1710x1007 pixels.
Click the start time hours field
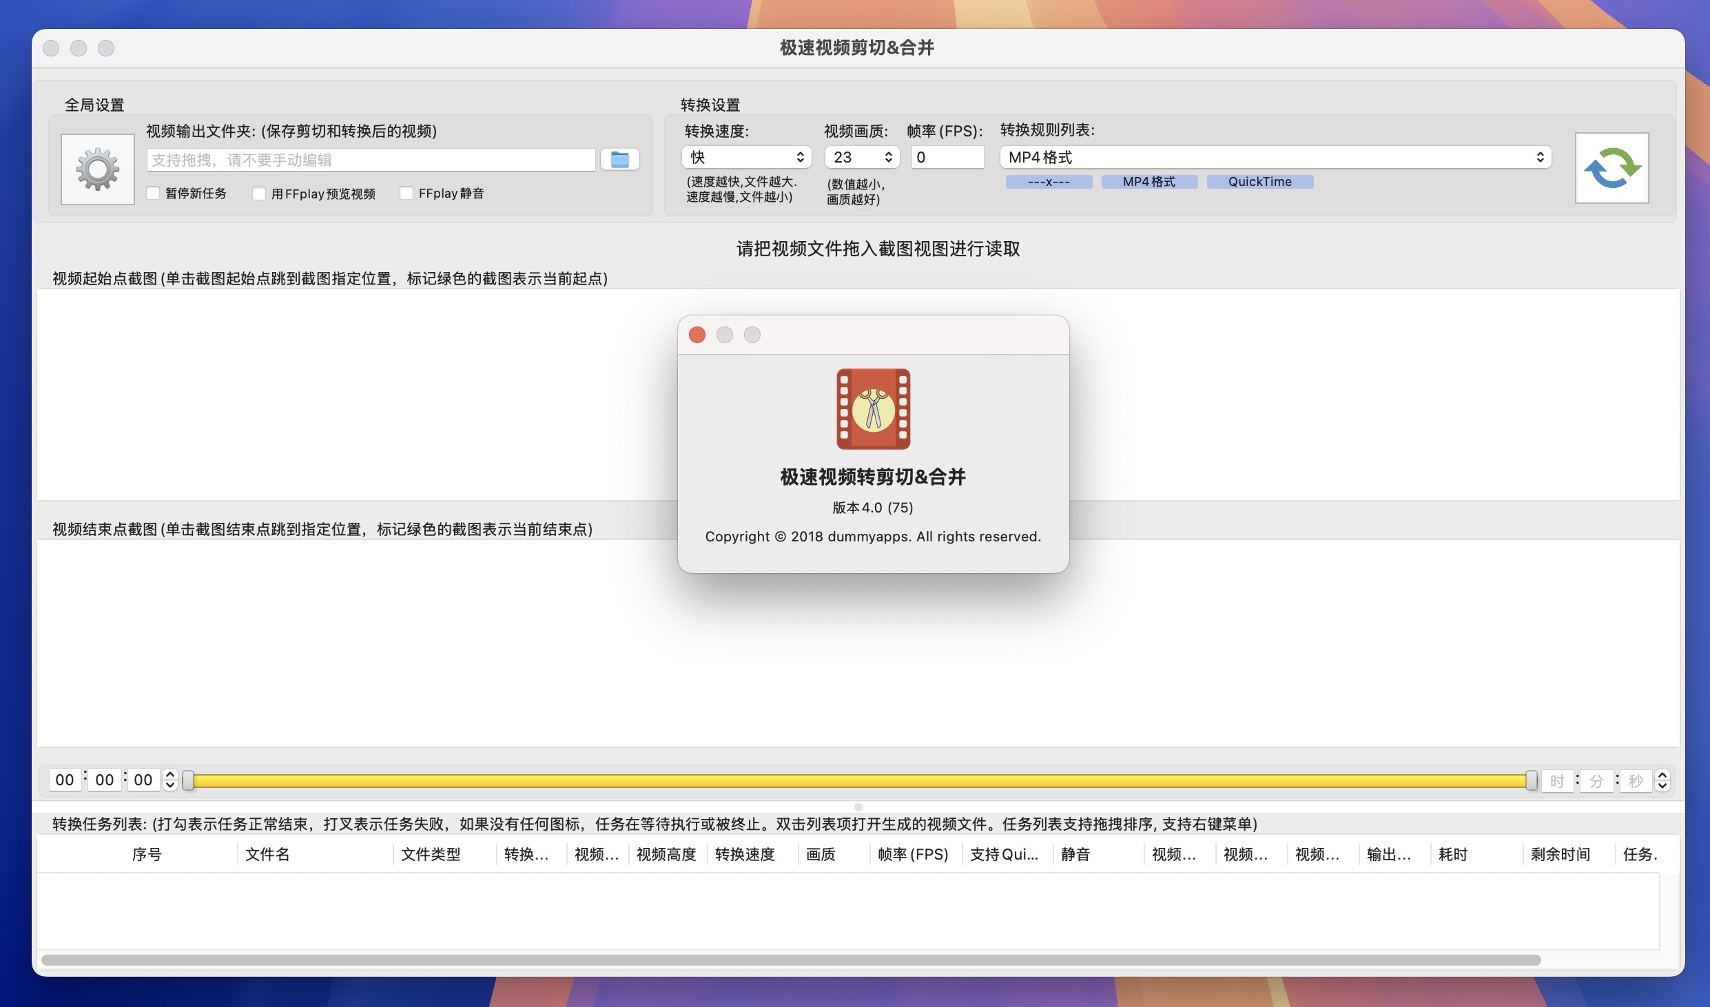[65, 780]
